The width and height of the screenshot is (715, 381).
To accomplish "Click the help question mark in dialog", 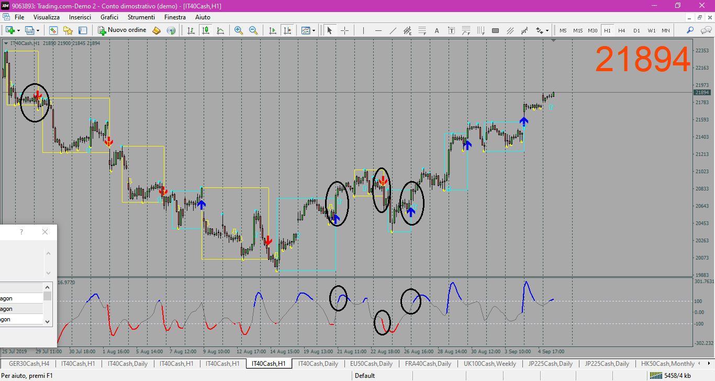I will (21, 232).
